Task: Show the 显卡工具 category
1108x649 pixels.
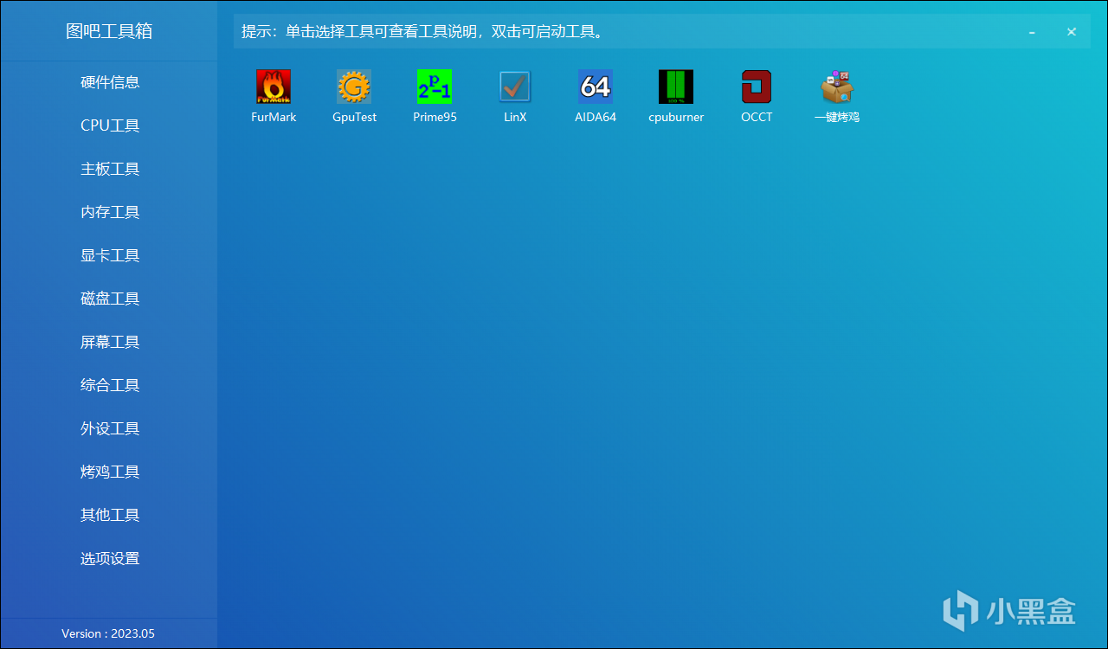Action: point(110,255)
